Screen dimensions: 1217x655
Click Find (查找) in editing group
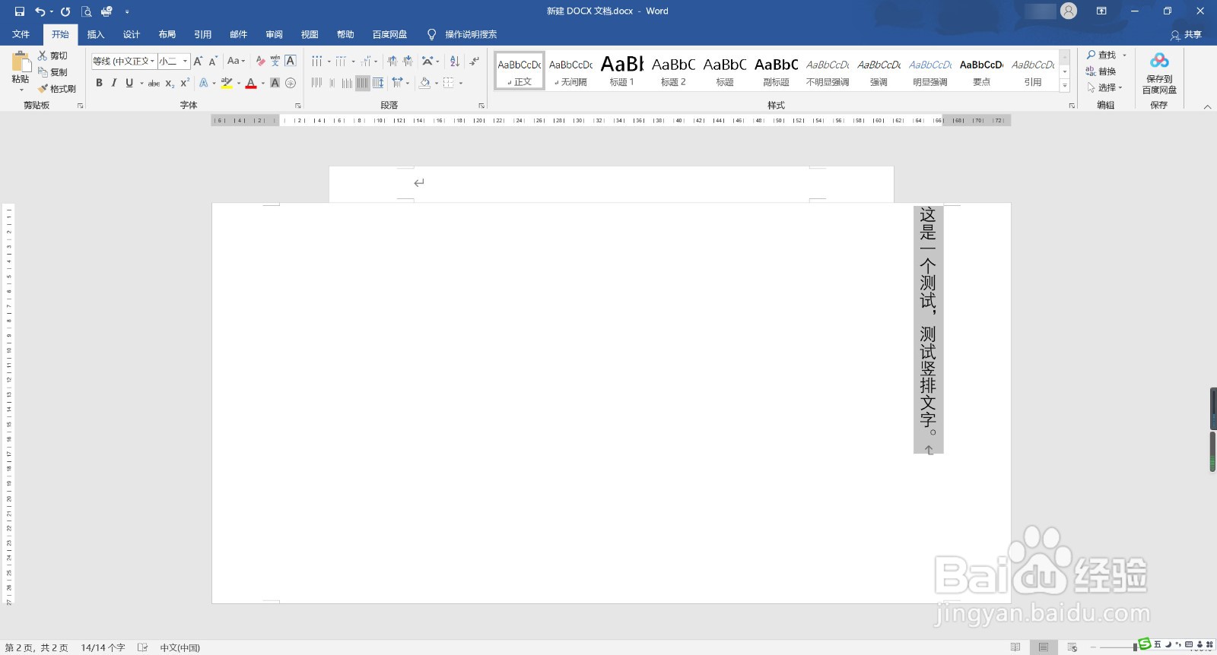(x=1101, y=55)
